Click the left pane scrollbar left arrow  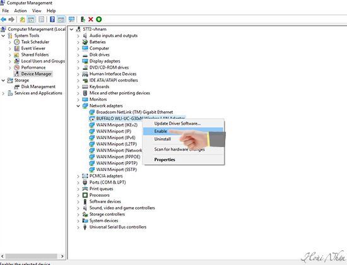[x=3, y=256]
